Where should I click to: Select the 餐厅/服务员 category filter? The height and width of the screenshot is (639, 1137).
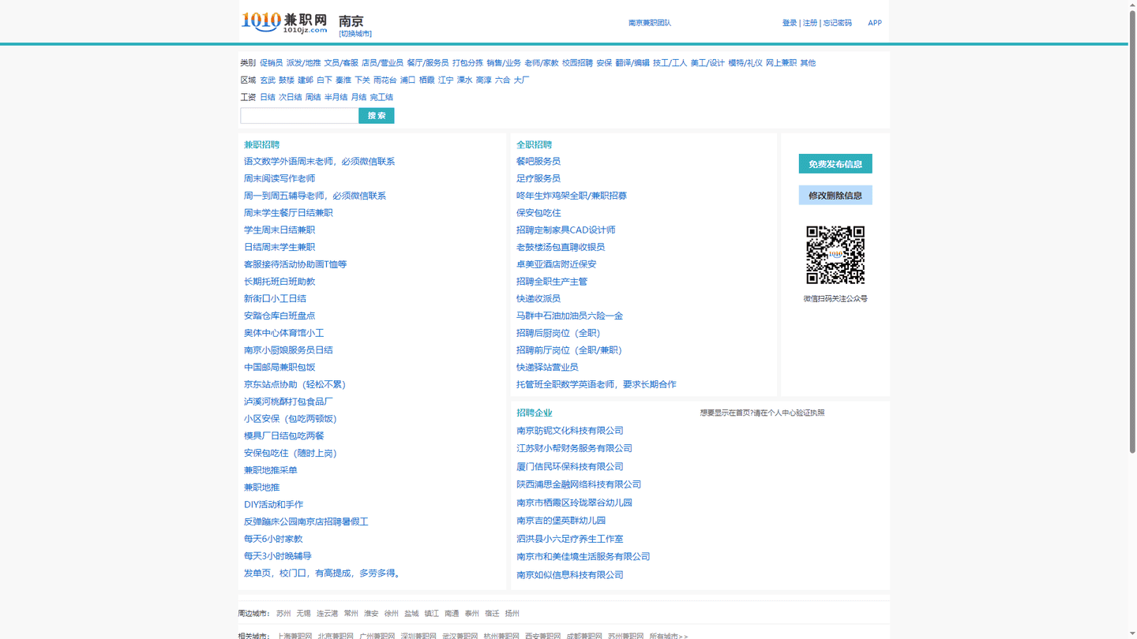[x=428, y=63]
